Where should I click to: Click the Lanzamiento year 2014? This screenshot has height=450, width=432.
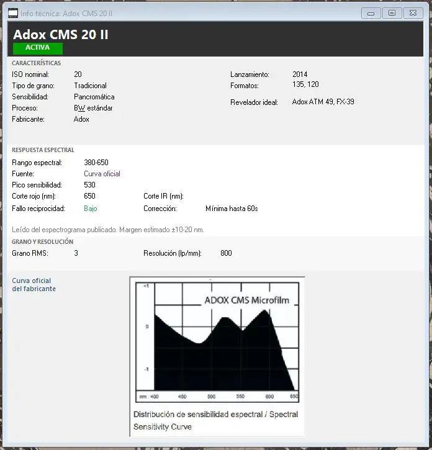click(x=300, y=74)
